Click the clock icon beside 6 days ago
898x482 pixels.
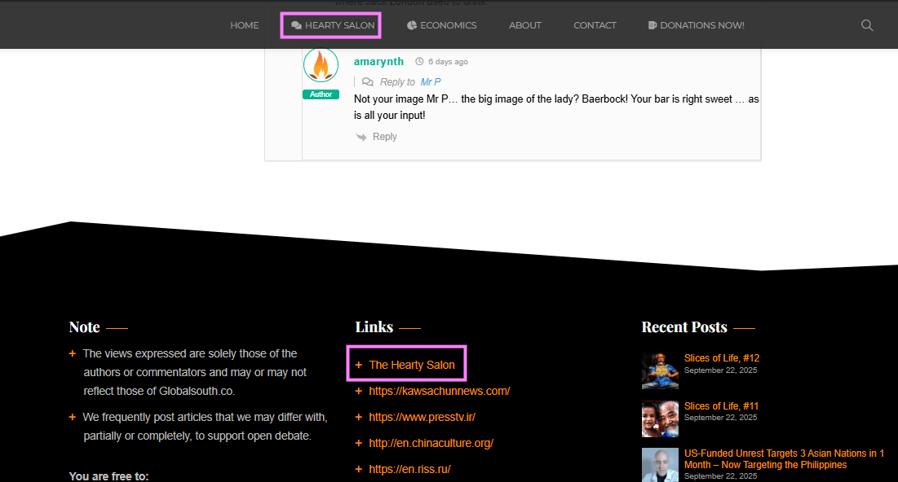(x=419, y=62)
